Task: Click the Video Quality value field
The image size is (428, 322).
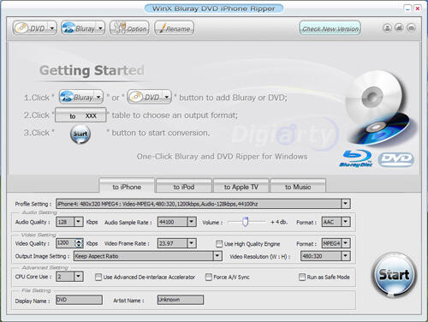Action: click(65, 243)
